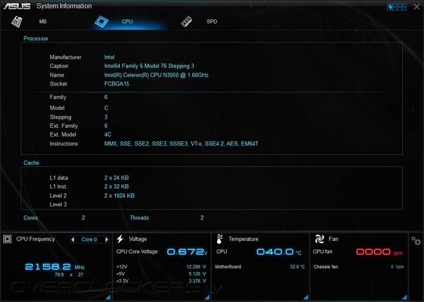Click the Level 3 cache label
Screen dimensions: 424x302
click(58, 205)
